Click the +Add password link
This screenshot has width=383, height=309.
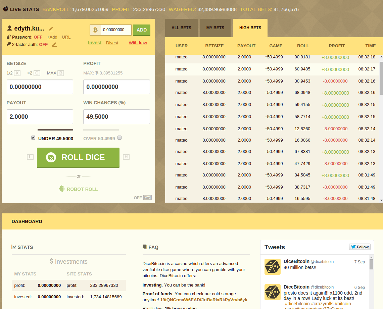52,37
